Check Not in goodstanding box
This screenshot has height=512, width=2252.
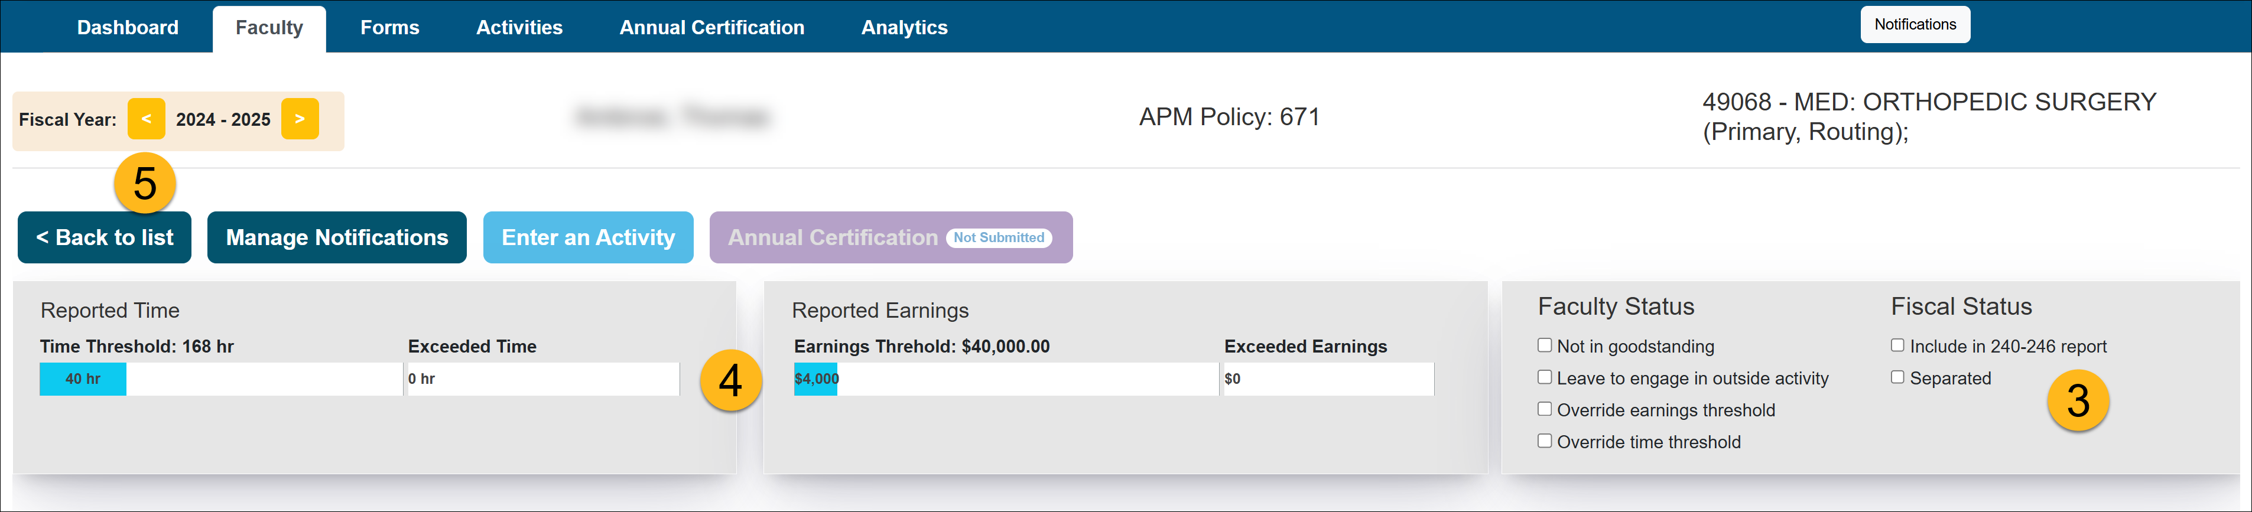click(1545, 346)
